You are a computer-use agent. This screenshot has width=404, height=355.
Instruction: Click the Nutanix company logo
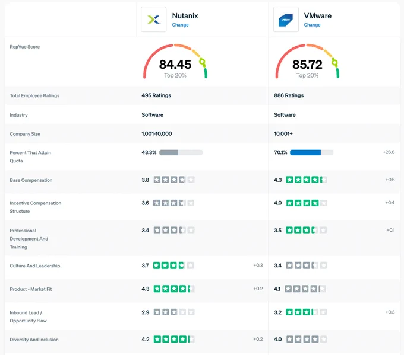153,20
